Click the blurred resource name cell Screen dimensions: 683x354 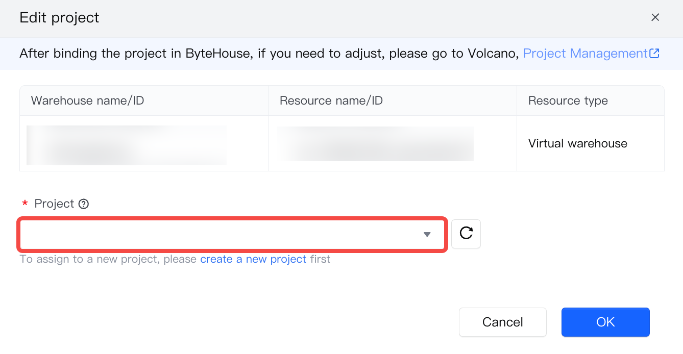(x=375, y=144)
